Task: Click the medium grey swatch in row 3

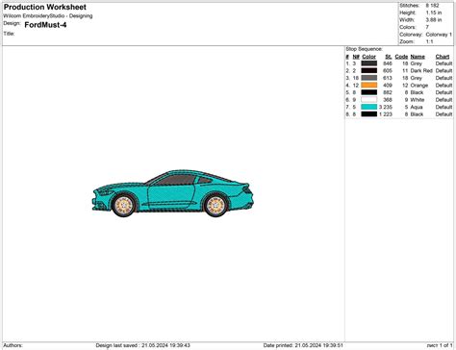Action: [369, 78]
